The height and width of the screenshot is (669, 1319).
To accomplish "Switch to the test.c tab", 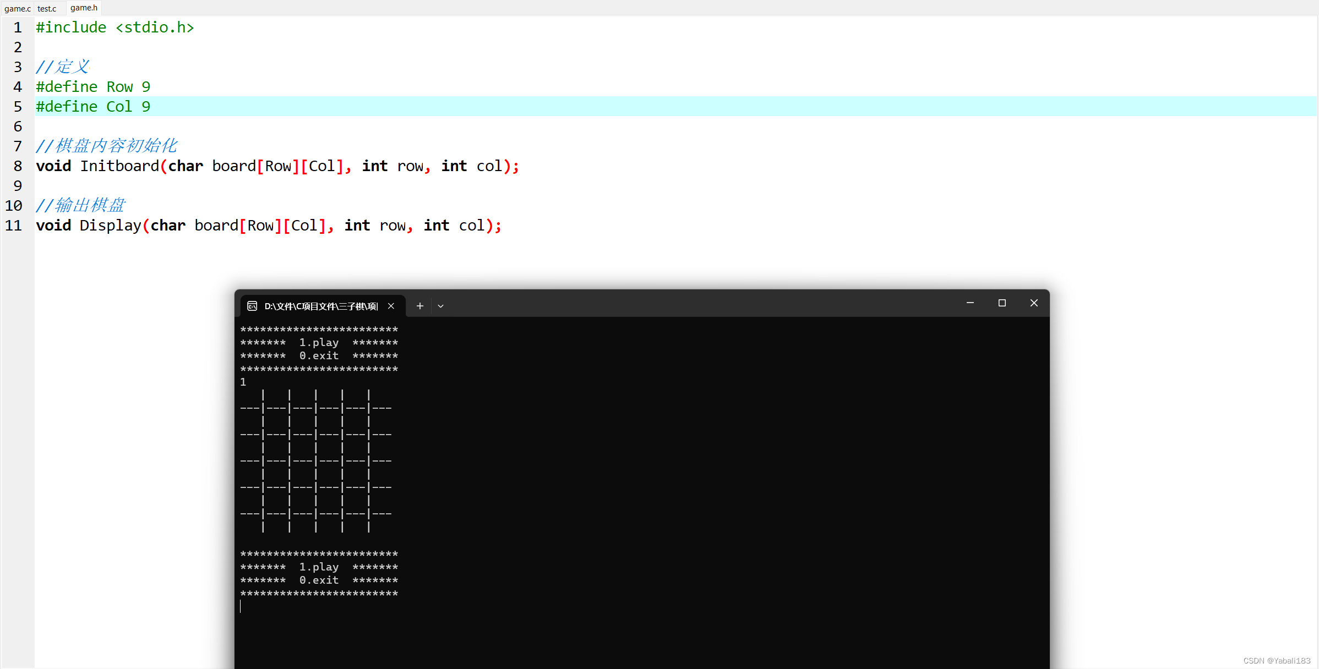I will click(47, 8).
